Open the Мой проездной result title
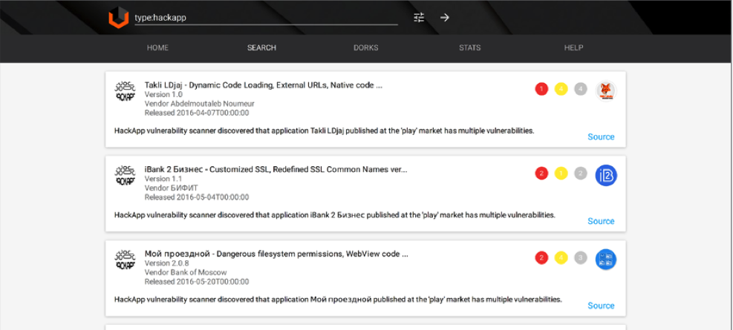 click(276, 254)
